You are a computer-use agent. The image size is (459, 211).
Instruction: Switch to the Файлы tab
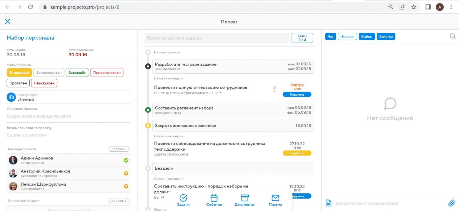click(x=367, y=36)
